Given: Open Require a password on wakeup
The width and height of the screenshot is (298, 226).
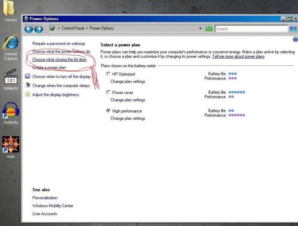Looking at the screenshot, I should coord(59,43).
